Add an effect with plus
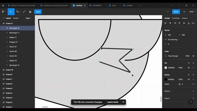 193,91
